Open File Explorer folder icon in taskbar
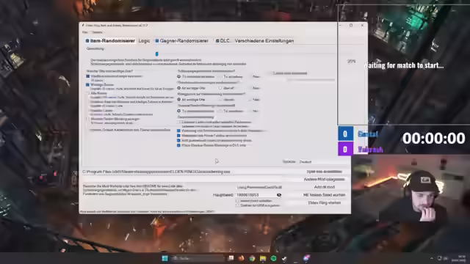 point(263,258)
